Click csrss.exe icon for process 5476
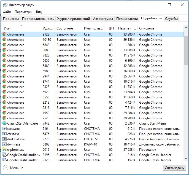 4,134
